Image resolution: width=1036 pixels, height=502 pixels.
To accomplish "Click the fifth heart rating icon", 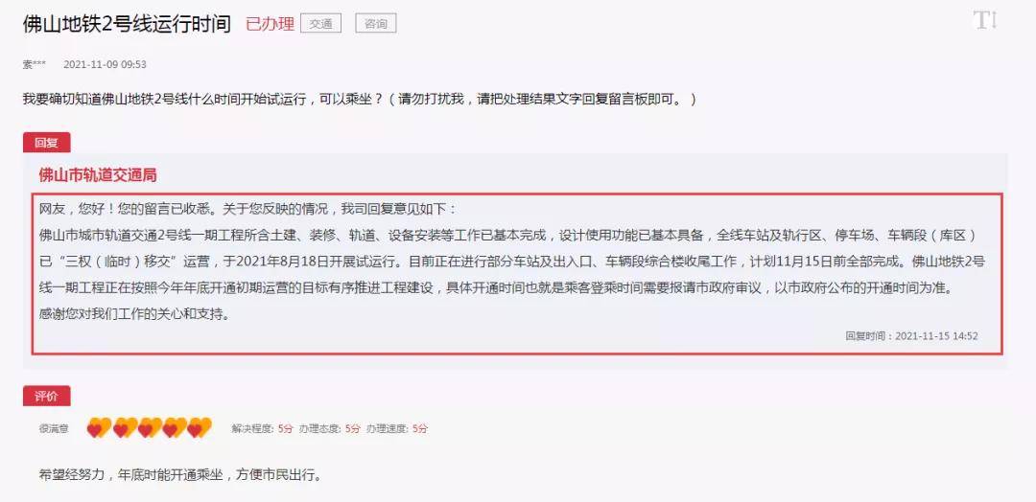I will click(200, 427).
